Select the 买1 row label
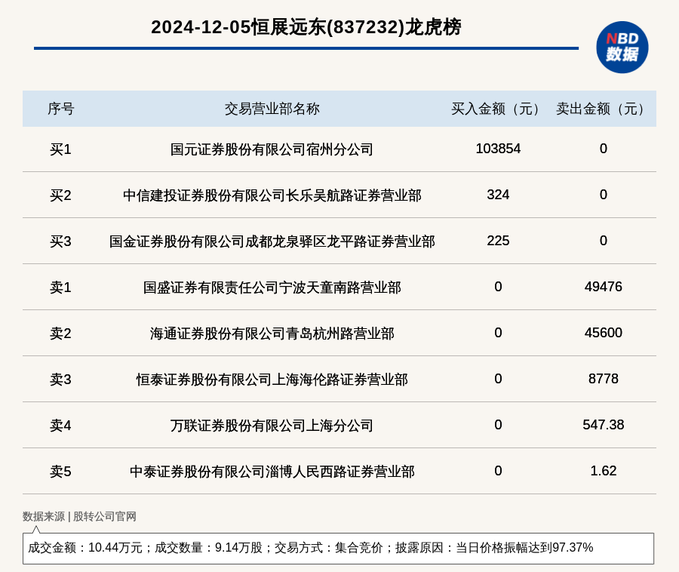The image size is (679, 572). (60, 149)
